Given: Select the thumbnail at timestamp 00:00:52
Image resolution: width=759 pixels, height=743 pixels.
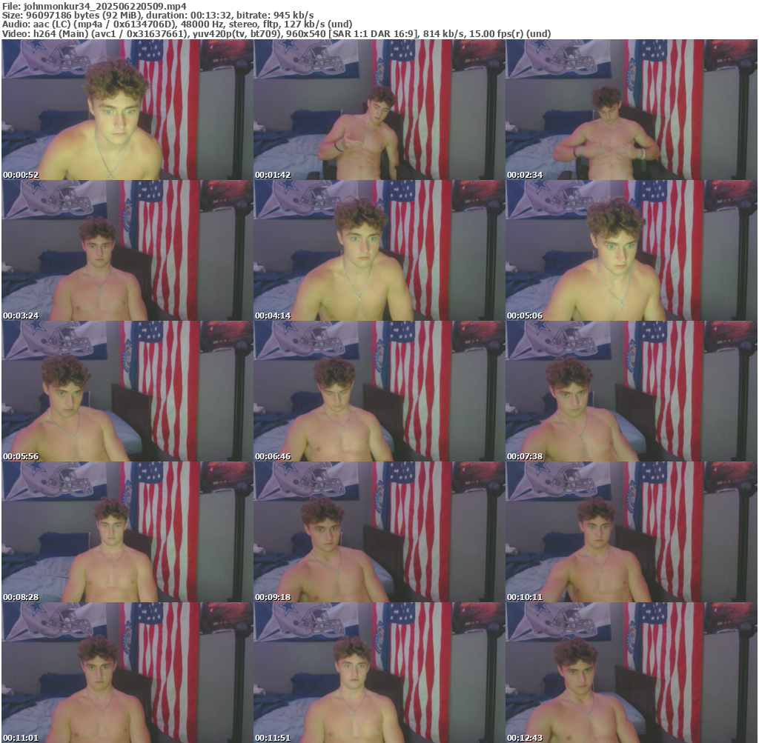Looking at the screenshot, I should click(x=127, y=110).
